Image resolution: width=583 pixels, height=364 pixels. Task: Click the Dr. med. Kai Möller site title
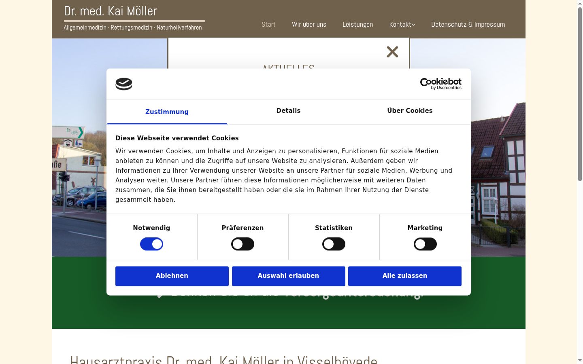pos(111,11)
